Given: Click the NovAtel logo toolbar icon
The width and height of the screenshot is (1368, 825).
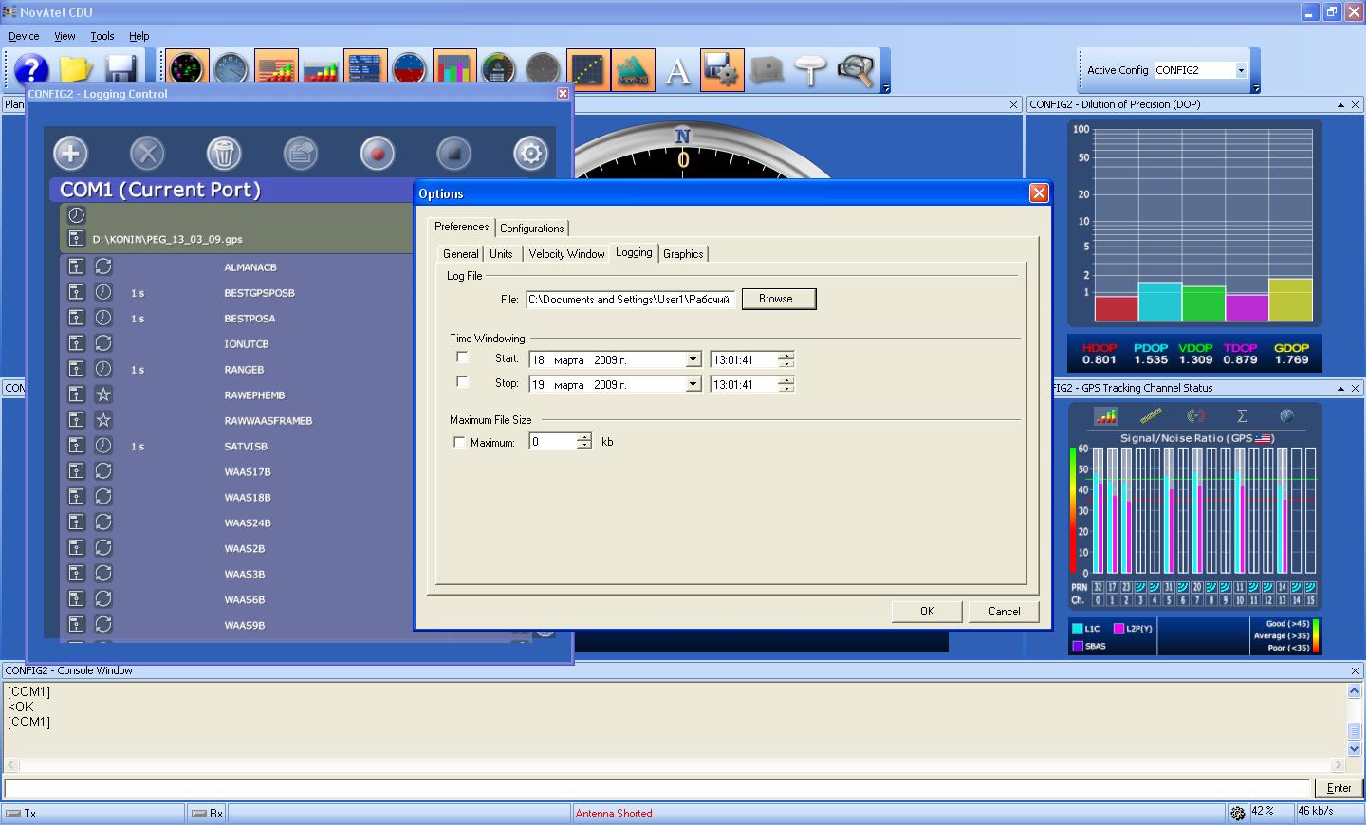Looking at the screenshot, I should point(633,70).
